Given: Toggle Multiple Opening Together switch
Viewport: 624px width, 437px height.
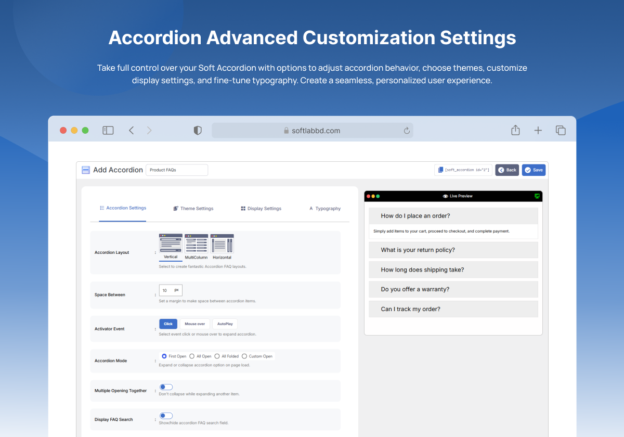Looking at the screenshot, I should tap(166, 387).
